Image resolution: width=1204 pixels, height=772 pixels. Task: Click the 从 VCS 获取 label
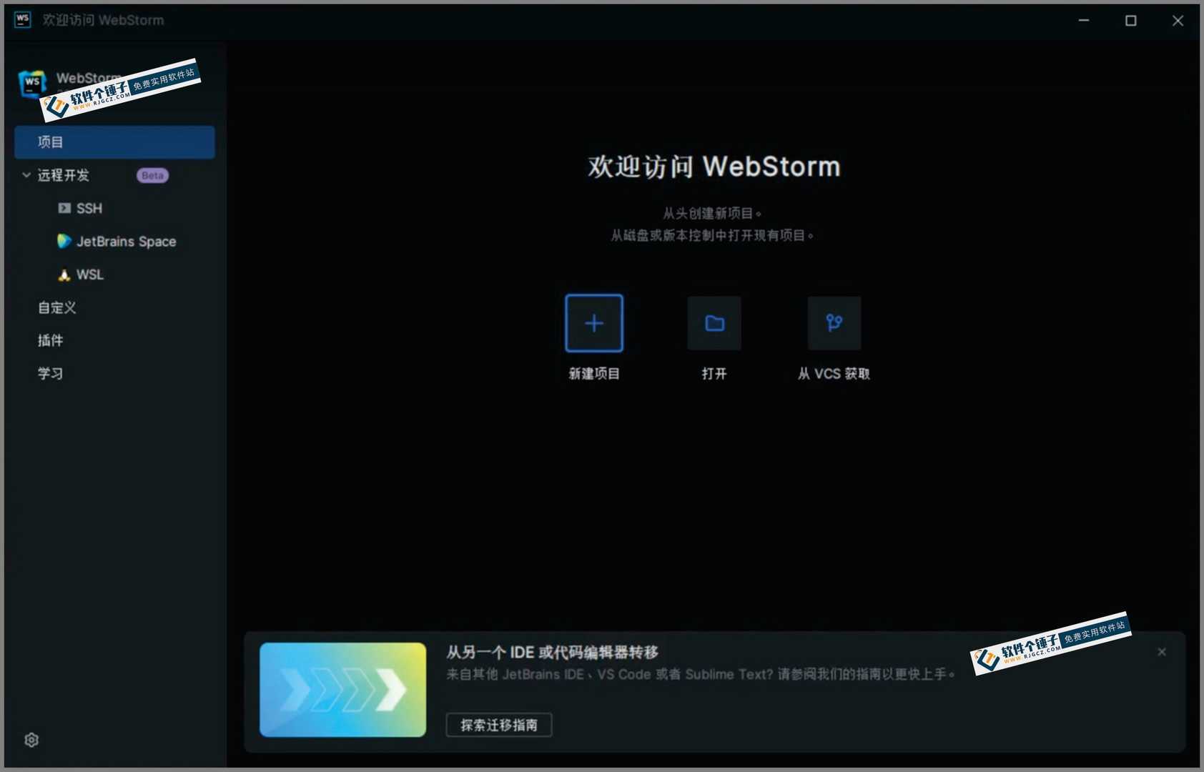click(x=834, y=374)
